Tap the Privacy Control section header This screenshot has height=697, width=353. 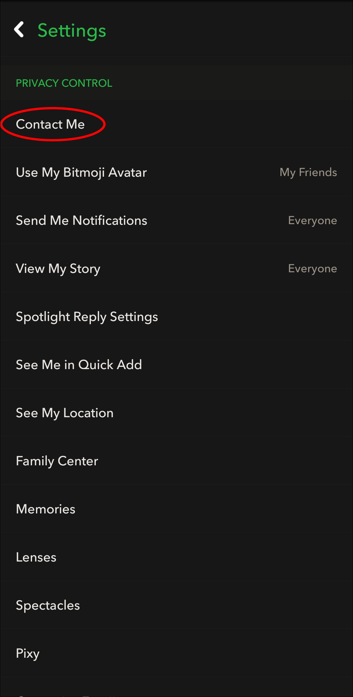[64, 83]
